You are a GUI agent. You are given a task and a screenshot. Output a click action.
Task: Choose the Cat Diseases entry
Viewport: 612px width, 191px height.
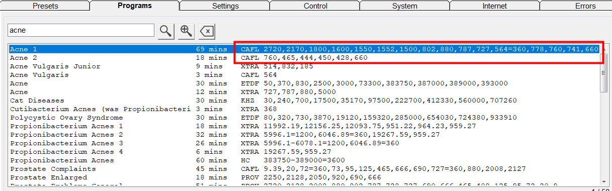tap(305, 101)
